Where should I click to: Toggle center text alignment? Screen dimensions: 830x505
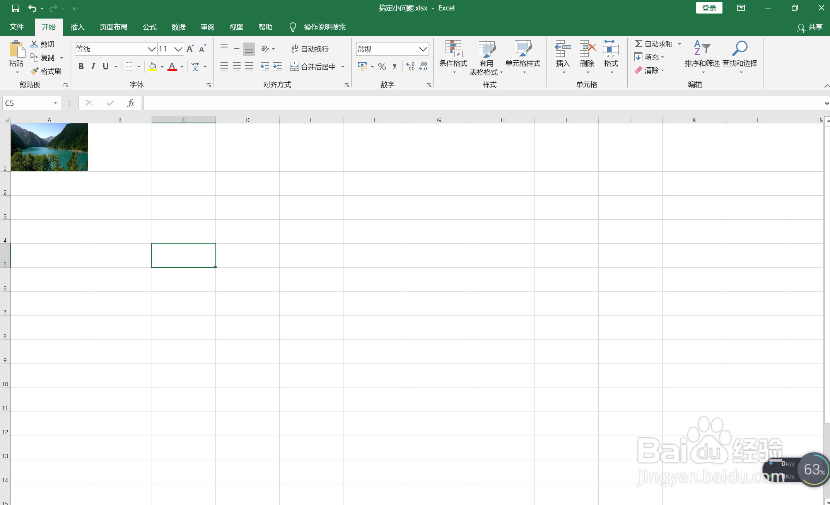coord(237,67)
